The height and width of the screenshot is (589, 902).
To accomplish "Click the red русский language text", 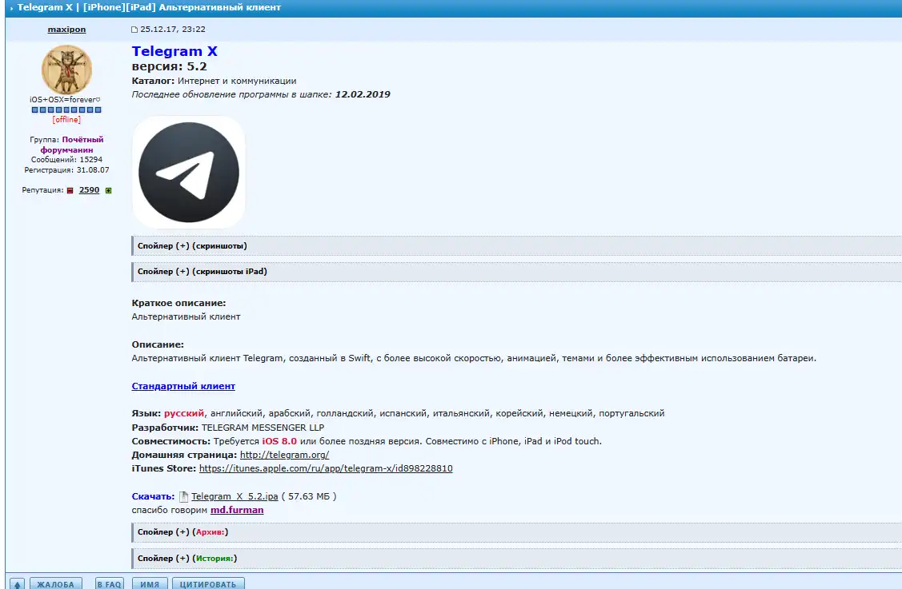I will tap(184, 413).
